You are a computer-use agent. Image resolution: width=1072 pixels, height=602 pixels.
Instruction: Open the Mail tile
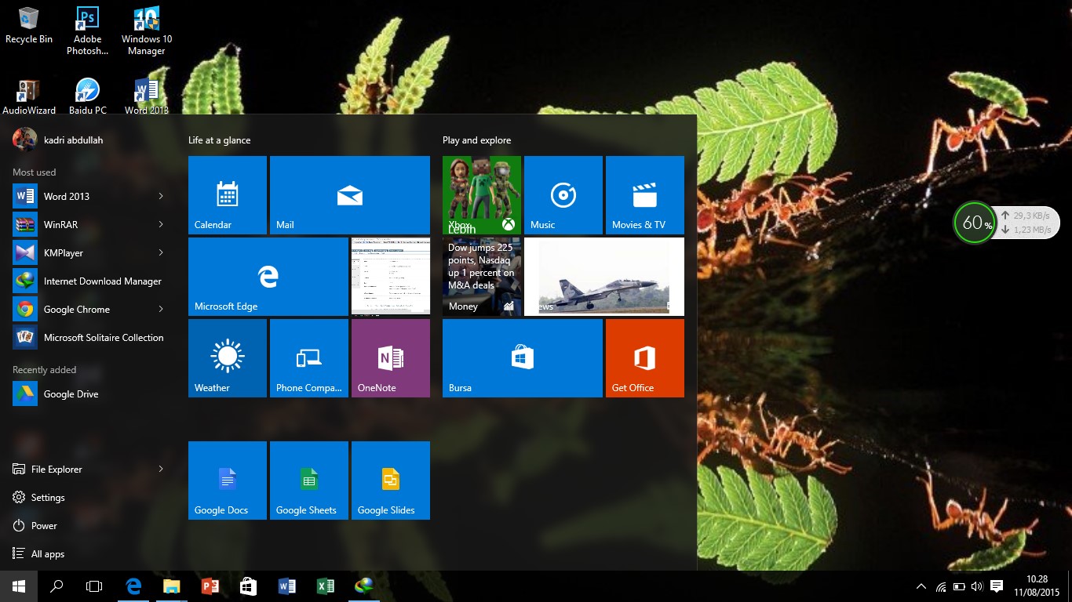pyautogui.click(x=349, y=194)
